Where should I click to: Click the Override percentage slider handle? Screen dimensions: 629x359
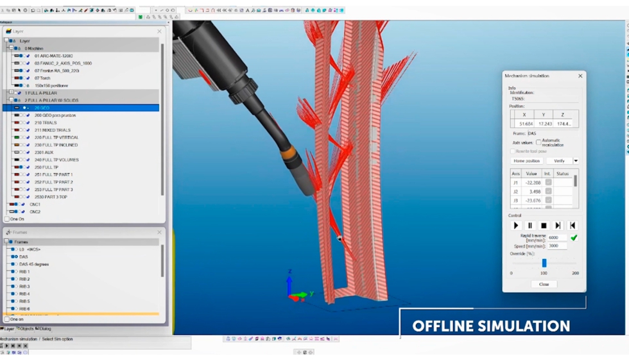[x=544, y=263]
